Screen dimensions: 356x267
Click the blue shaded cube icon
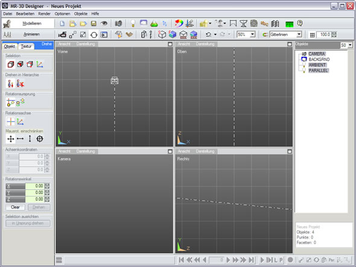(x=173, y=34)
